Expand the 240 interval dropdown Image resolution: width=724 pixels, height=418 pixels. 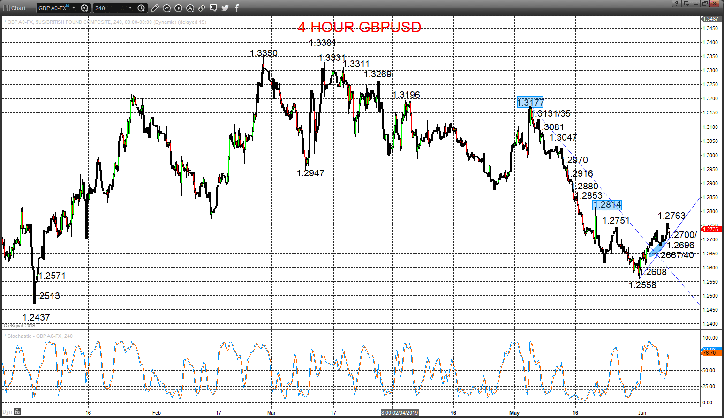point(130,8)
